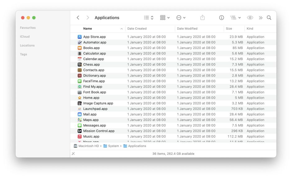Click the Forward navigation arrow
This screenshot has width=292, height=178.
tap(88, 18)
